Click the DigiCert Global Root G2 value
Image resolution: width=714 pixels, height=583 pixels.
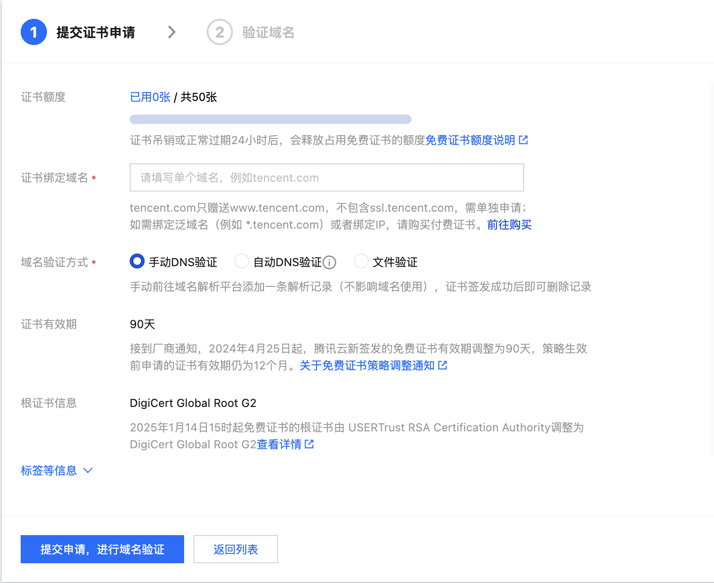(x=193, y=403)
